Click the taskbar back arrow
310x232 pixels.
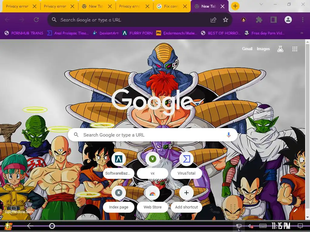coord(30,226)
